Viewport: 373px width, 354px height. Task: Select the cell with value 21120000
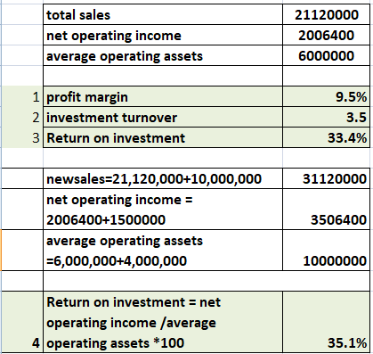[x=327, y=14]
